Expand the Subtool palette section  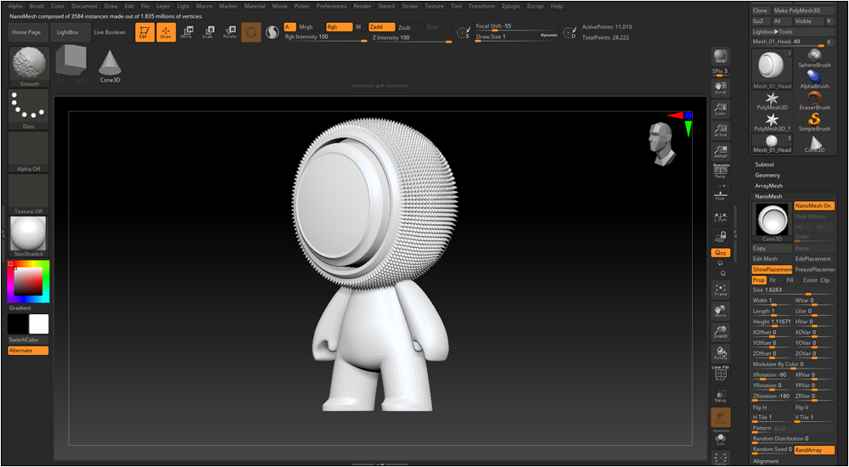click(x=764, y=164)
